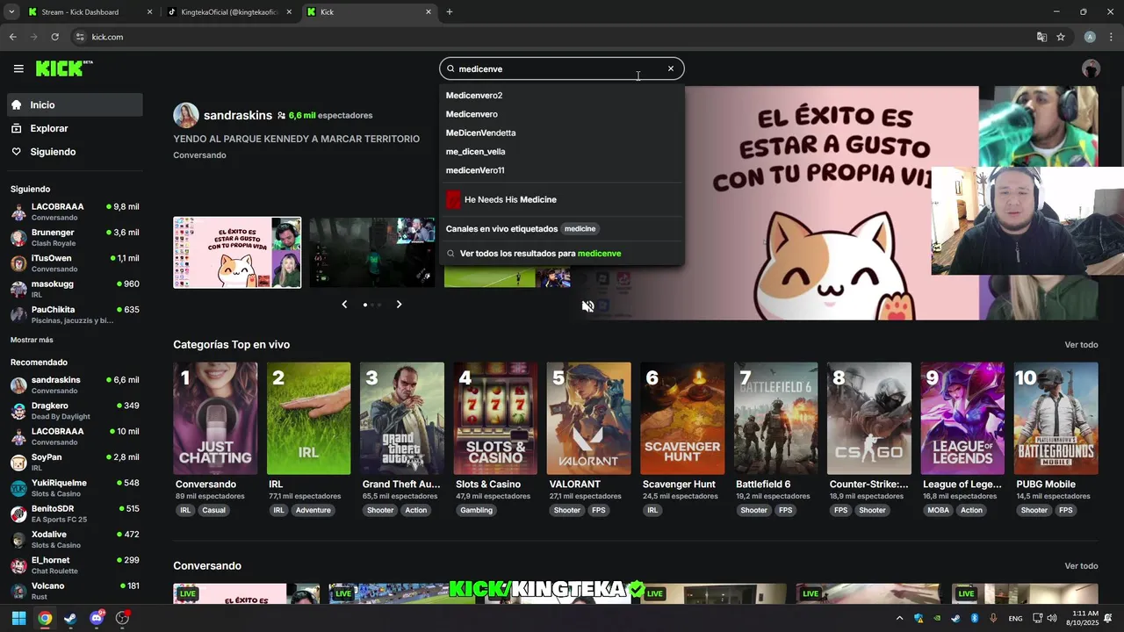Go to Inicio in the sidebar
1124x632 pixels.
75,104
